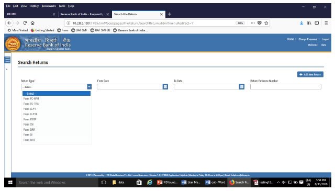Open the sidebar hamburger menu icon
This screenshot has height=191, width=335.
point(7,60)
